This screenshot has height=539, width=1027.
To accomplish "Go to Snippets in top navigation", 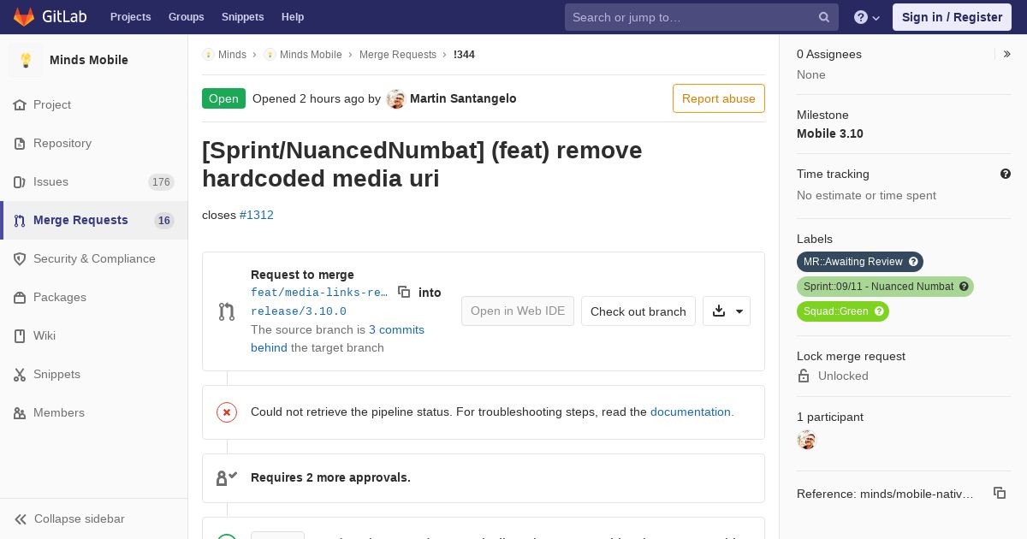I will tap(242, 17).
